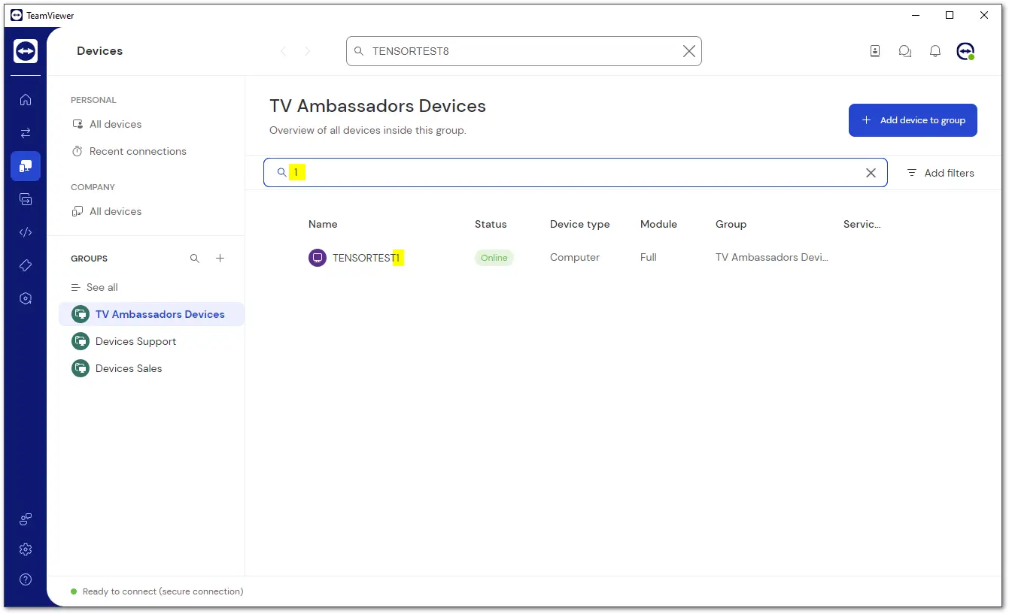
Task: Add a new group with plus icon
Action: click(220, 259)
